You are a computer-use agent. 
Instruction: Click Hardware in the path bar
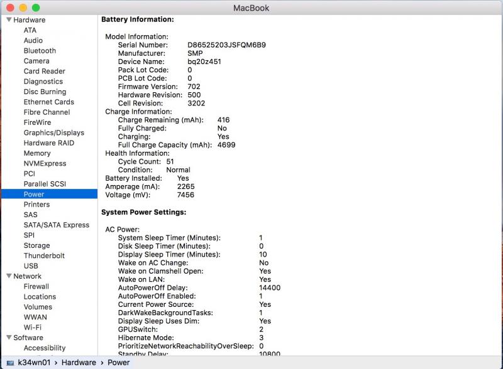tap(79, 363)
